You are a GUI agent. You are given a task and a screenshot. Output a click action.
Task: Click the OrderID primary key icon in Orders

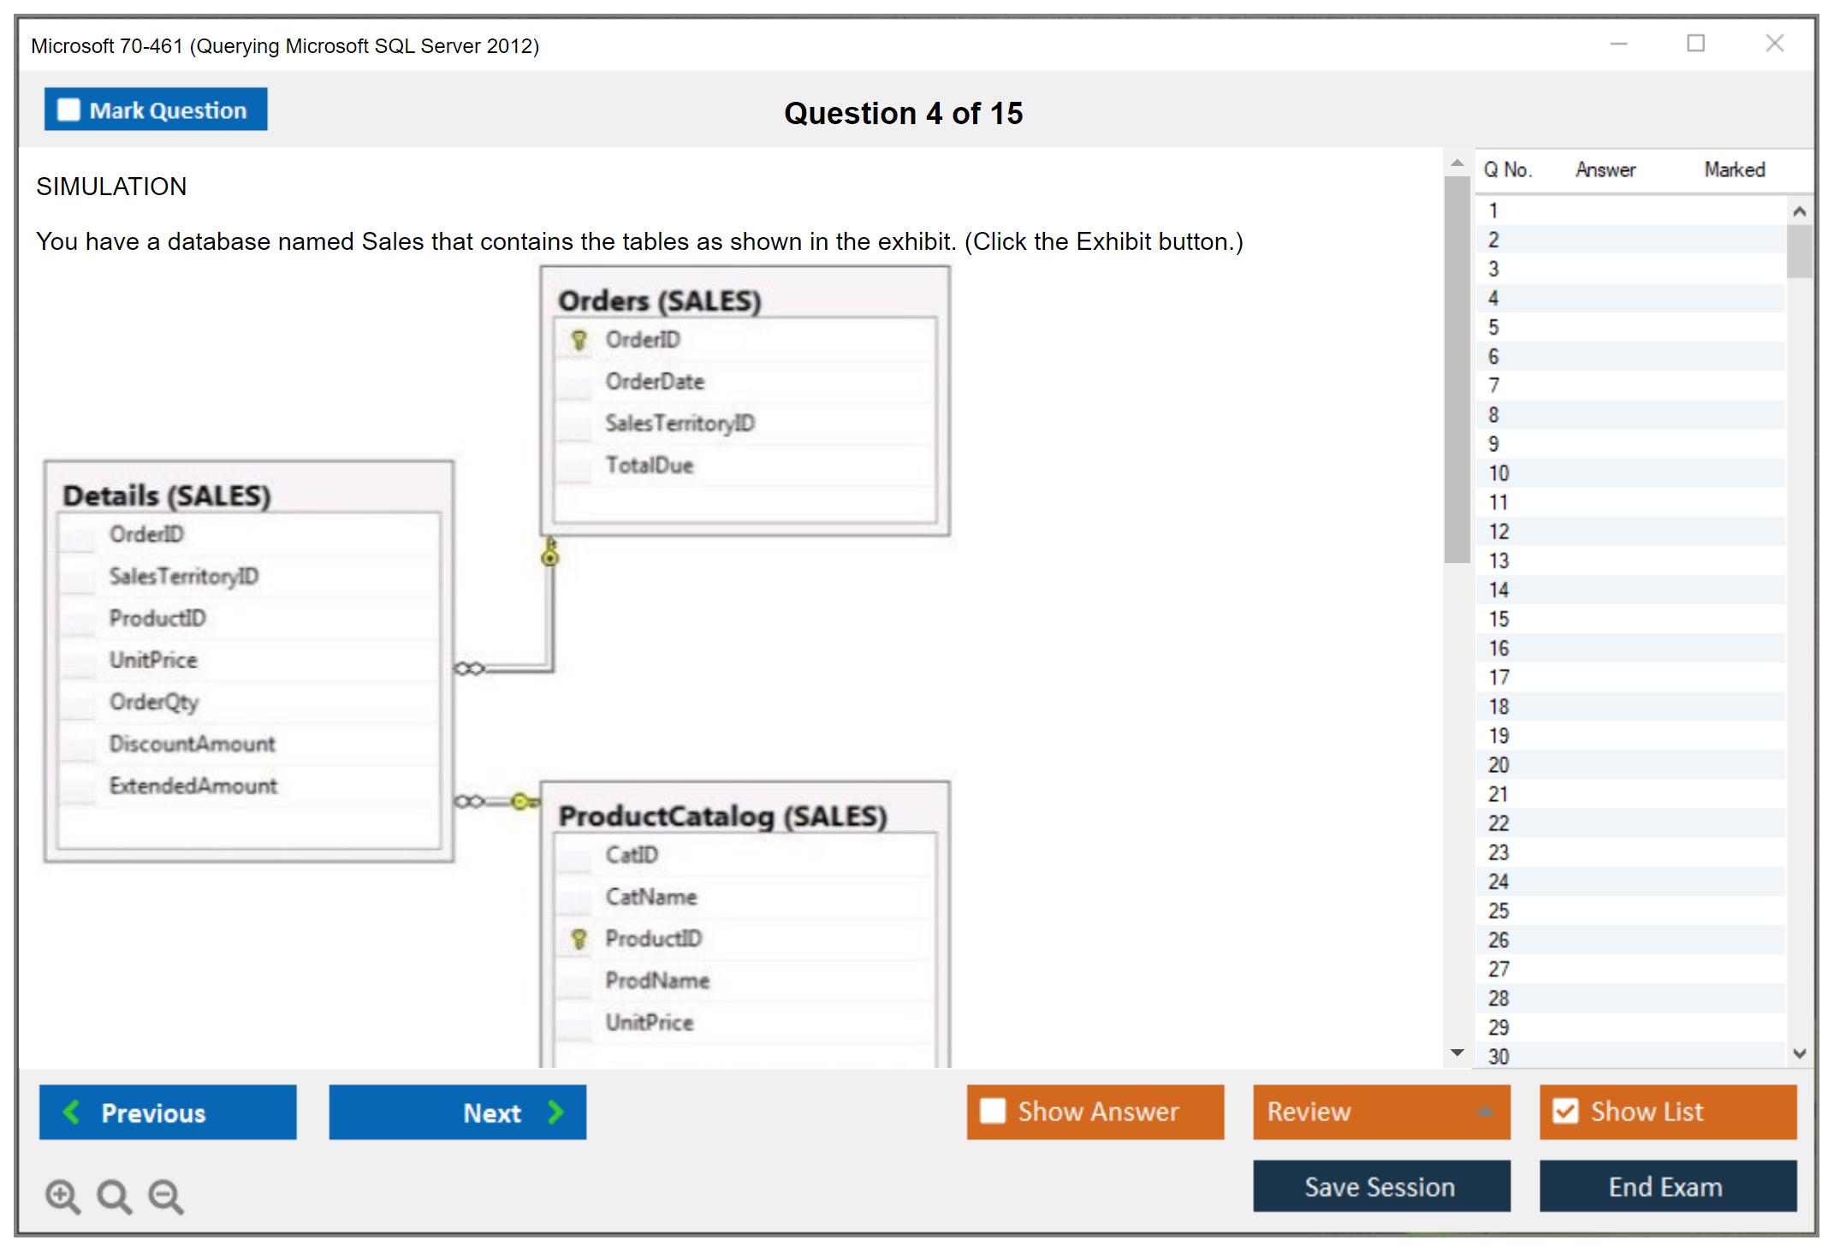tap(579, 340)
